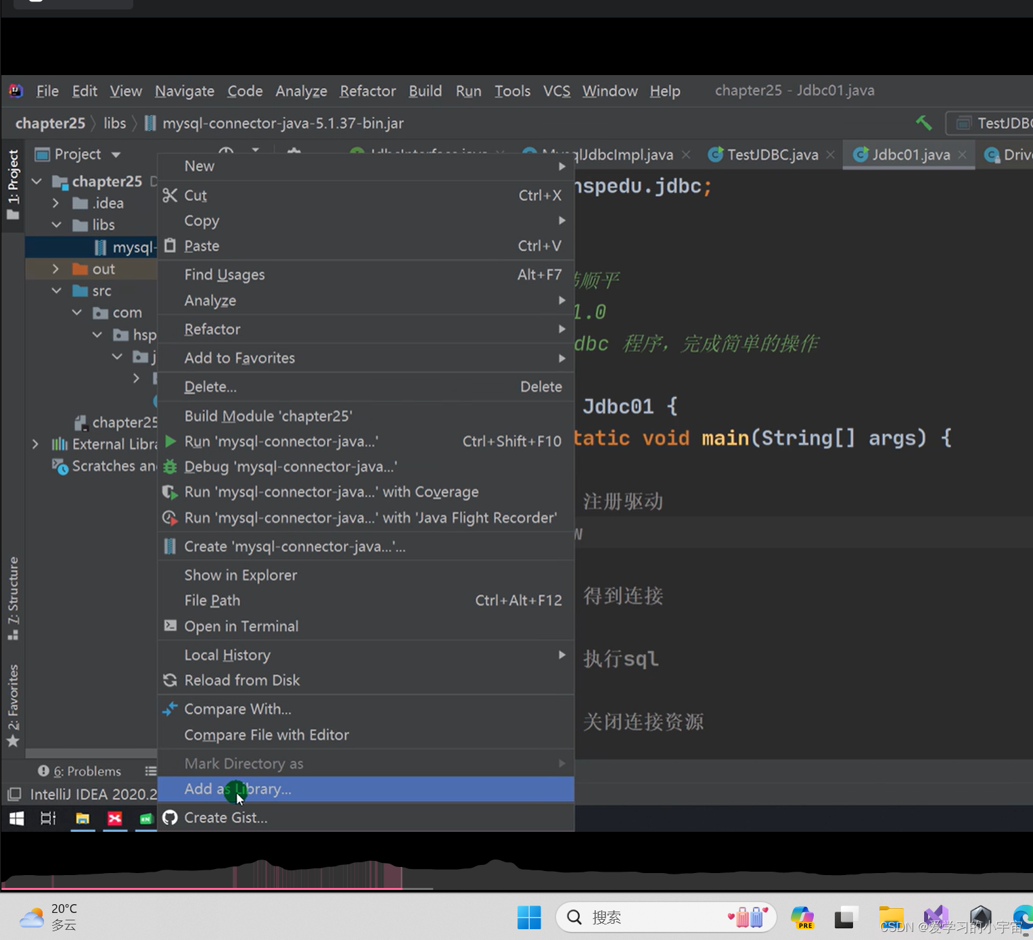Click the Create configuration jar icon
1033x940 pixels.
click(170, 546)
